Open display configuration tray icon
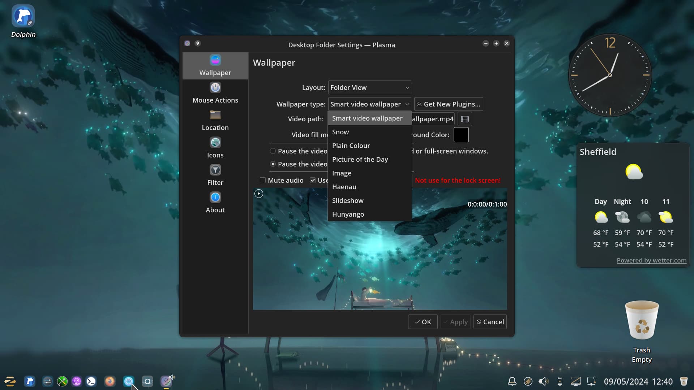The image size is (694, 390). 576,381
